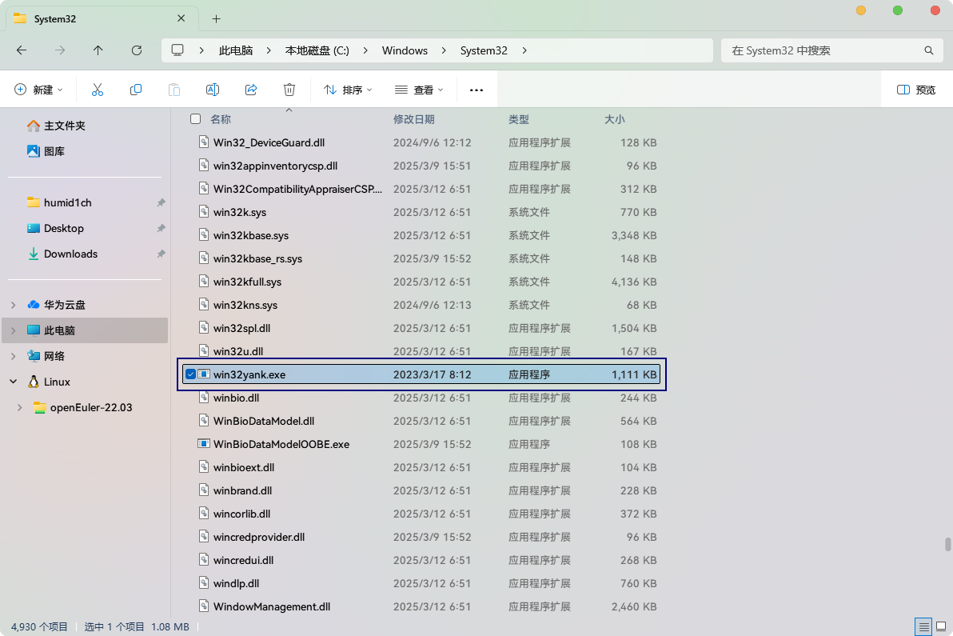Click the file icon of WinBioDataModelOOBE.exe
This screenshot has width=953, height=636.
204,444
